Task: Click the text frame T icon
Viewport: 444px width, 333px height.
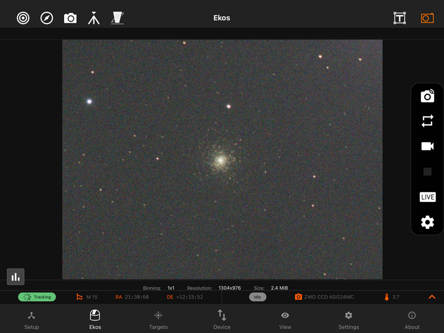Action: point(400,18)
